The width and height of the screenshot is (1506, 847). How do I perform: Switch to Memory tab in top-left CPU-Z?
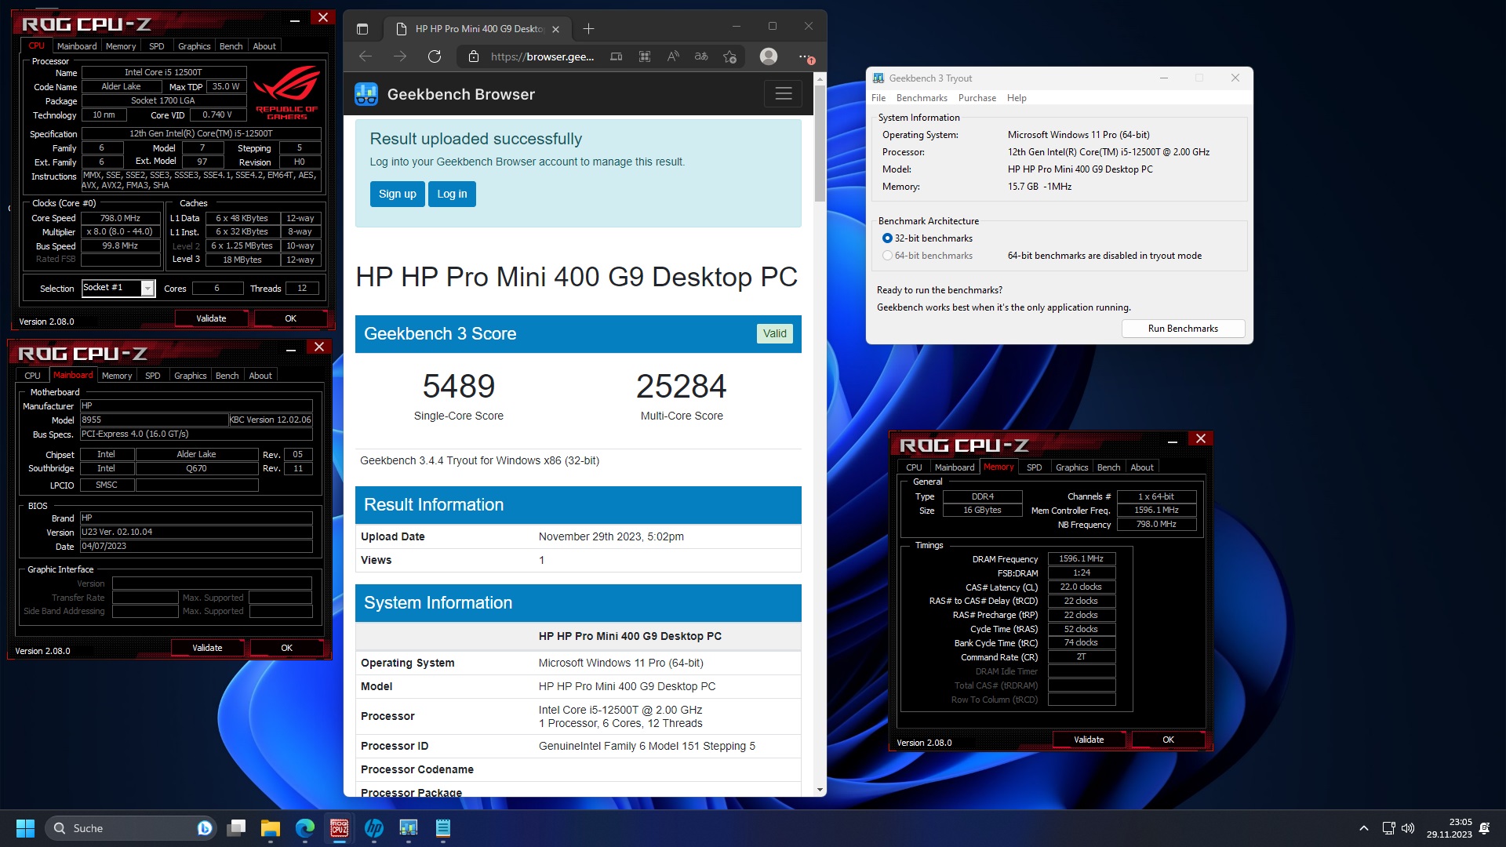(x=121, y=46)
